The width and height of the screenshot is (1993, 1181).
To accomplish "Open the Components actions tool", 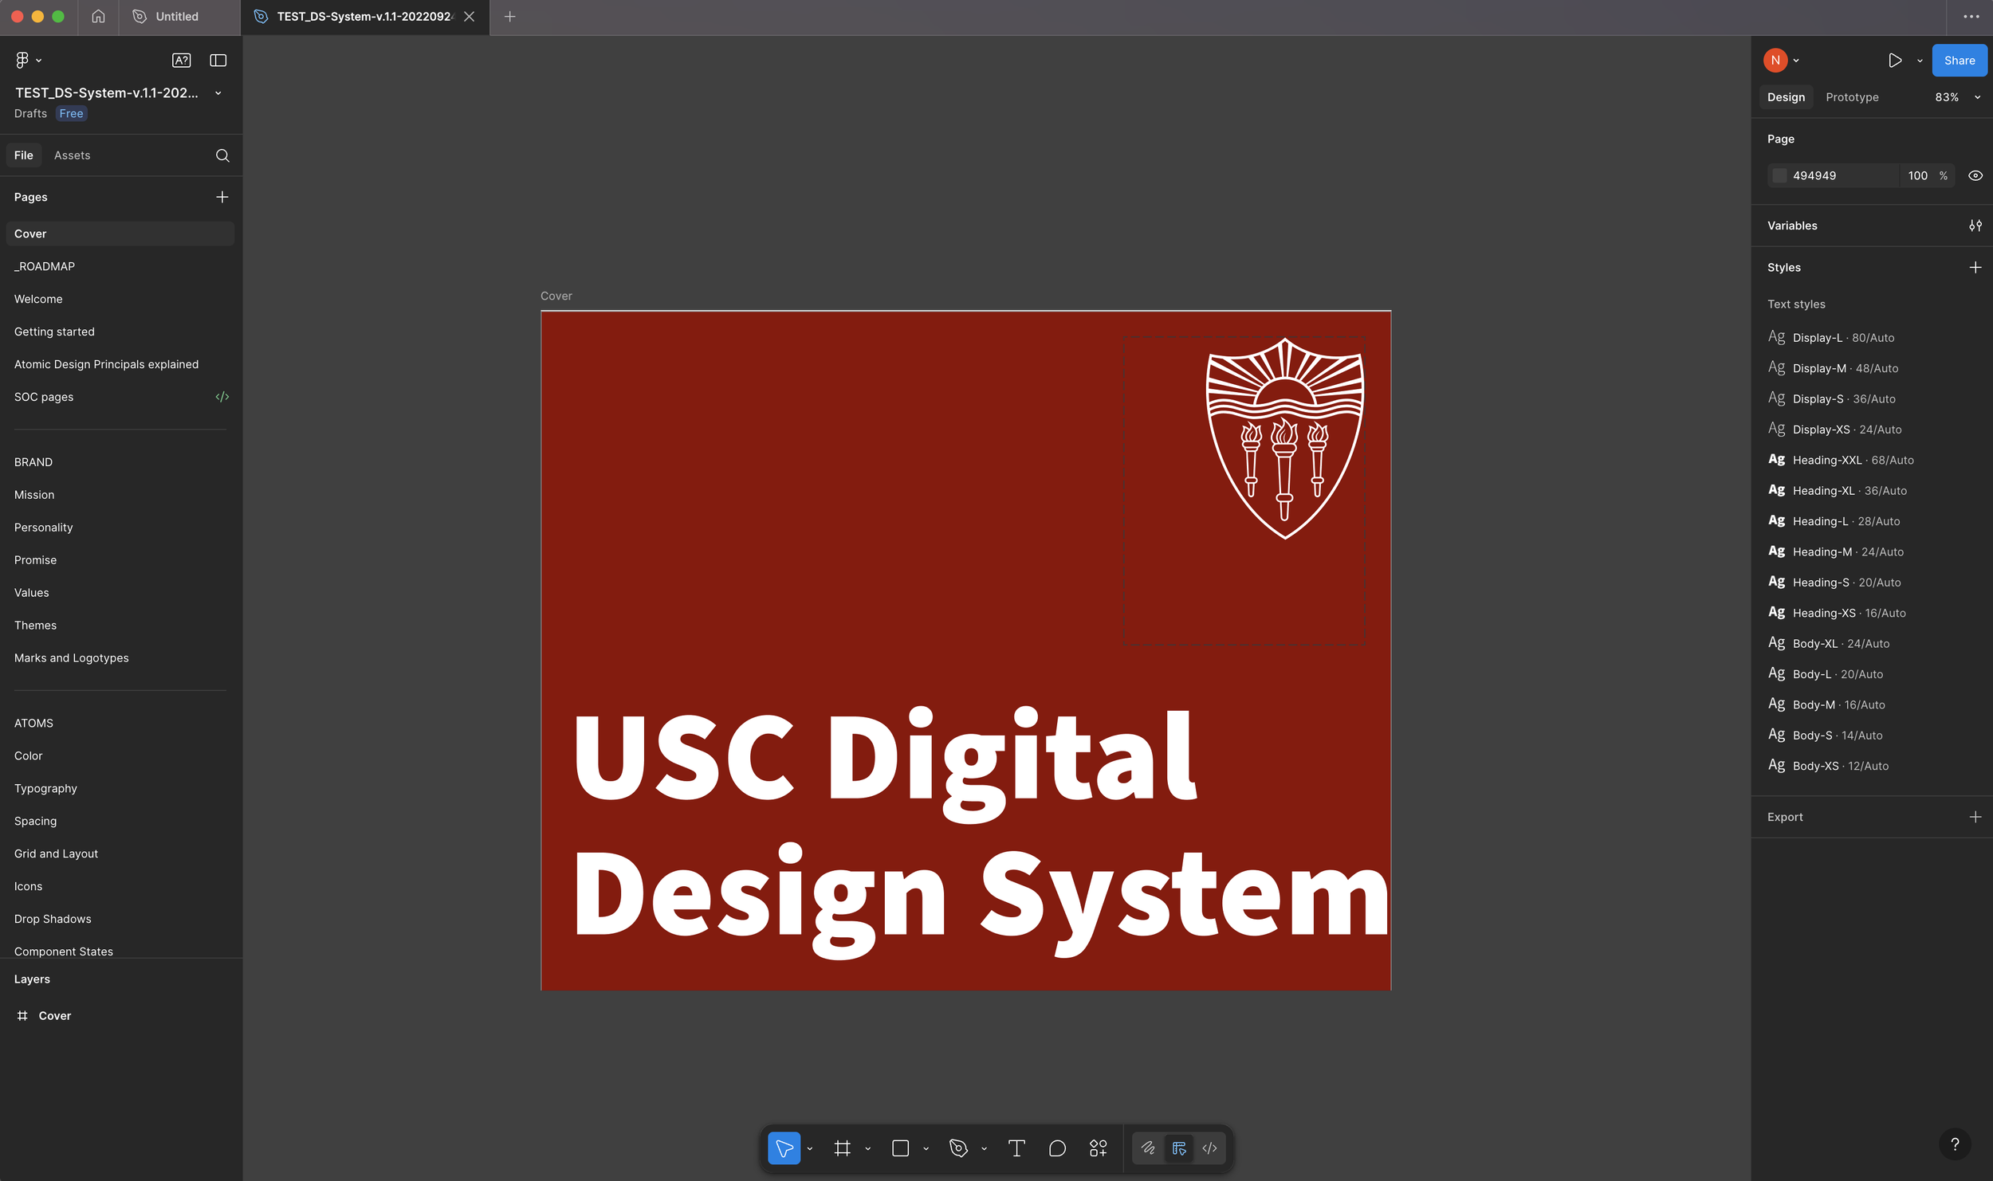I will [x=1098, y=1148].
